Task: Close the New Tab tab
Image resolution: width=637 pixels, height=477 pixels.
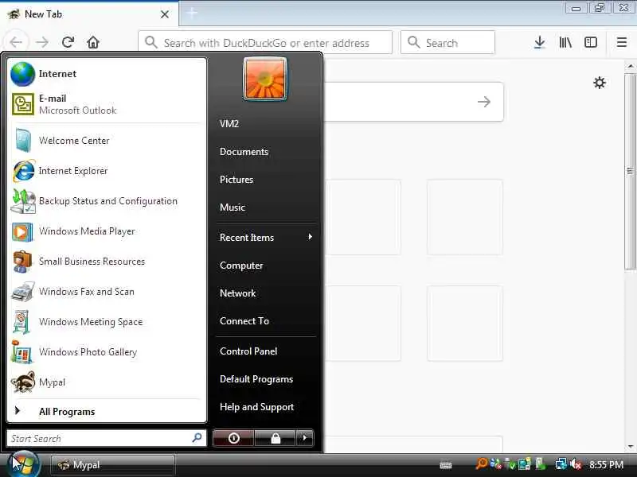Action: (x=165, y=14)
